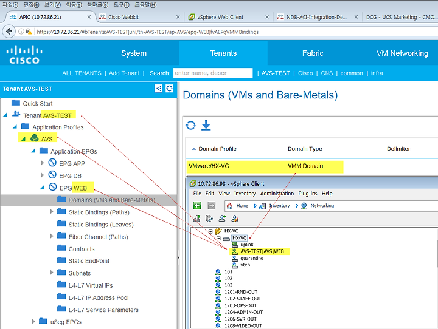Collapse the EPG WEB node

point(42,188)
